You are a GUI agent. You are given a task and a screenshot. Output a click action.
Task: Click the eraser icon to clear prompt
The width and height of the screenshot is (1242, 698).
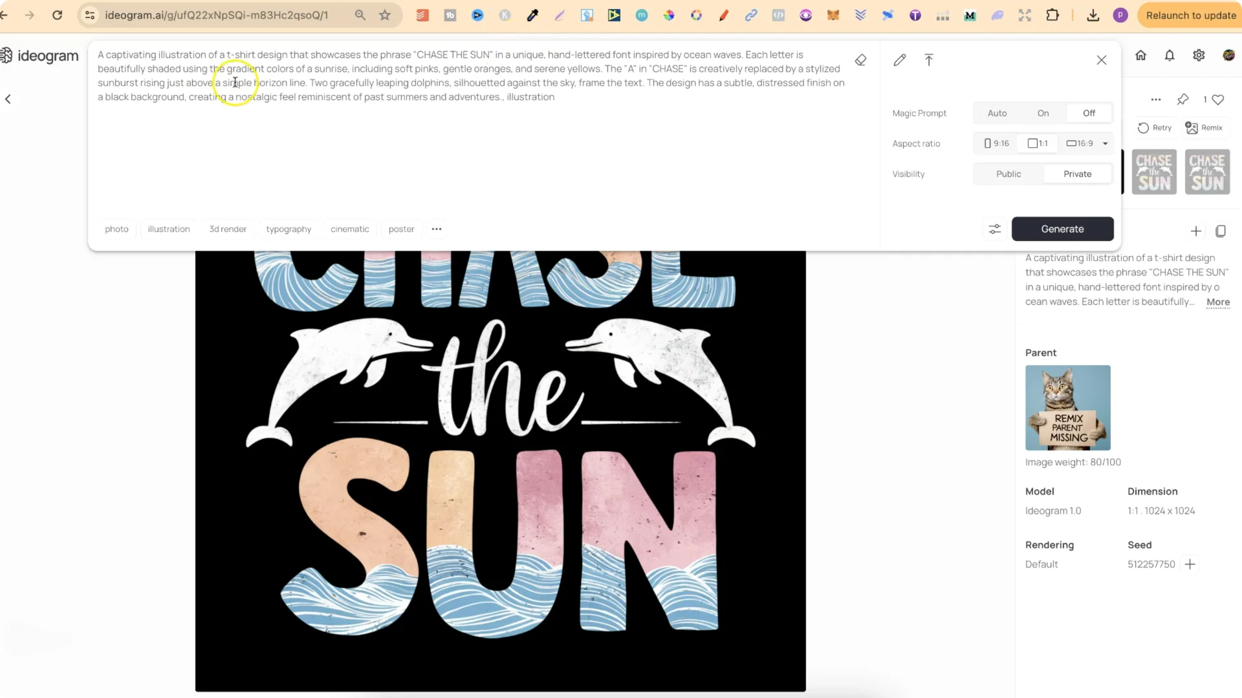(860, 60)
